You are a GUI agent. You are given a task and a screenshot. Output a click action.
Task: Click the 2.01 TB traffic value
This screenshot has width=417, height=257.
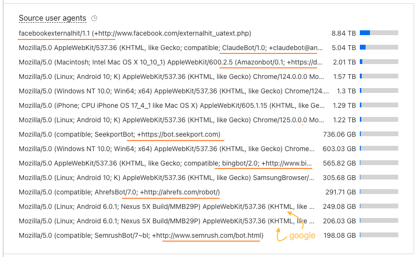tap(344, 62)
